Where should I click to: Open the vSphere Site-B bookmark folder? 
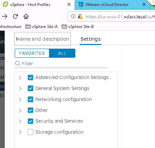click(x=78, y=27)
